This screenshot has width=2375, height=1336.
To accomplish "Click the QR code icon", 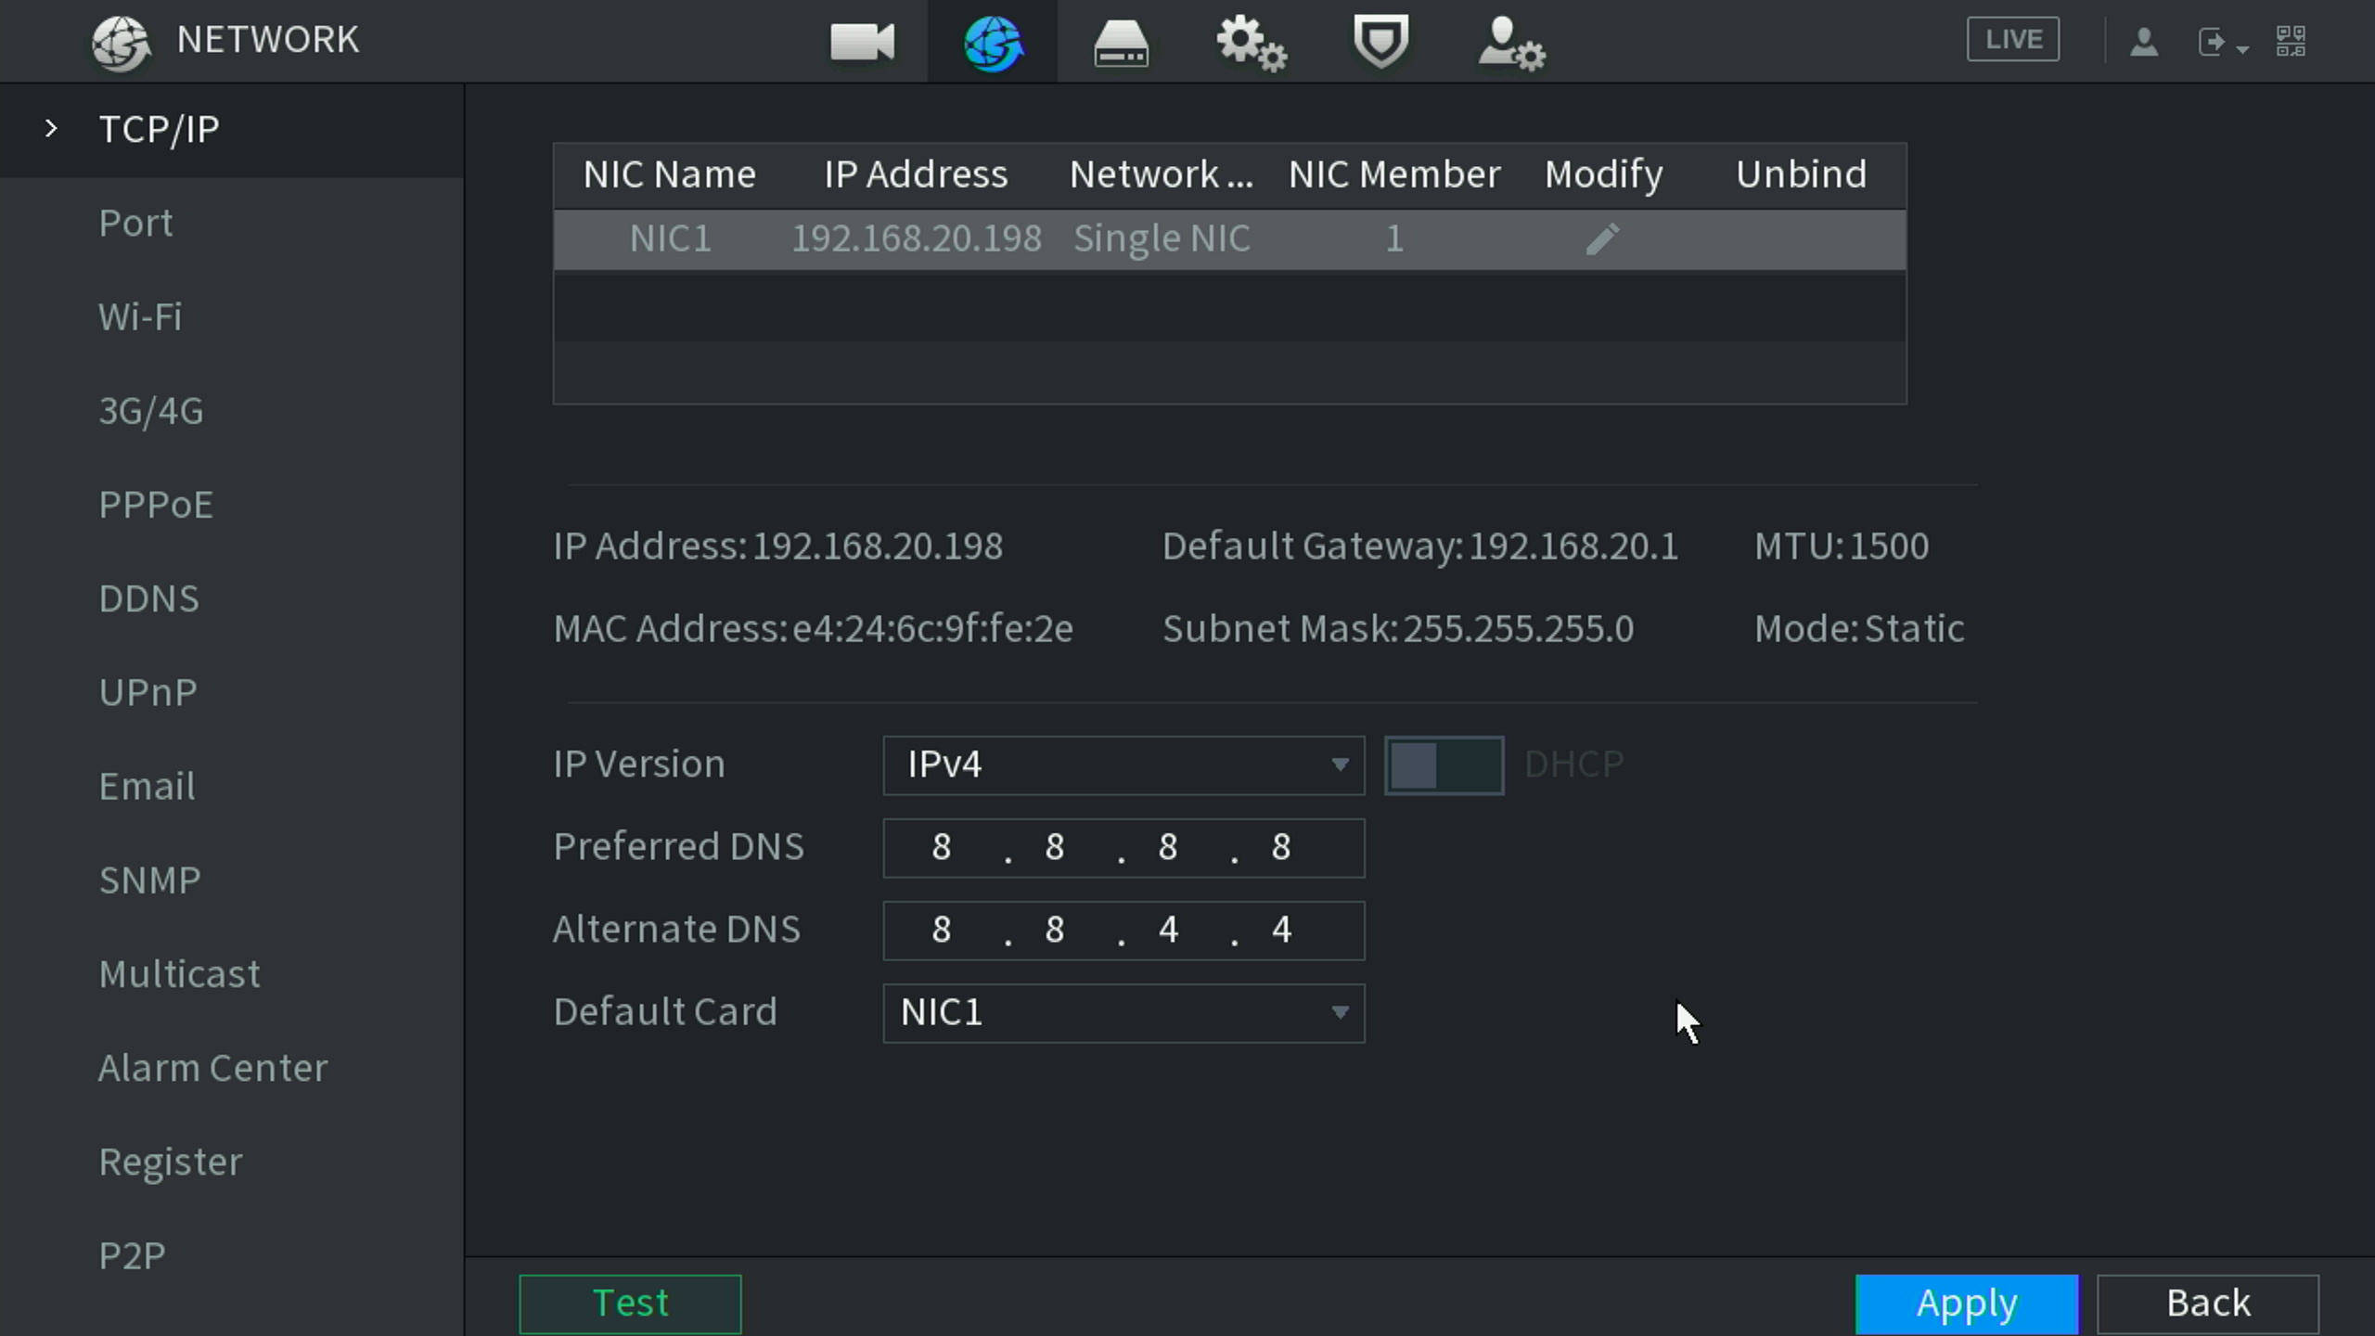I will click(2290, 41).
